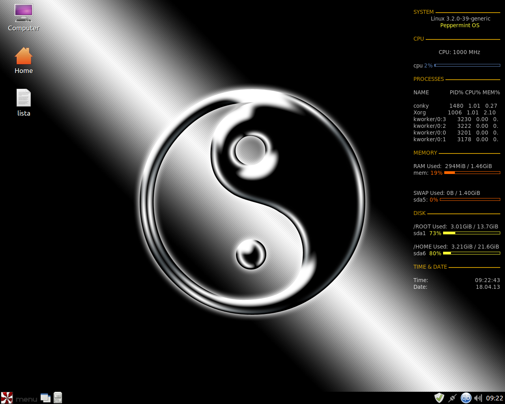The width and height of the screenshot is (505, 404).
Task: Click the volume speaker tray icon
Action: point(478,398)
